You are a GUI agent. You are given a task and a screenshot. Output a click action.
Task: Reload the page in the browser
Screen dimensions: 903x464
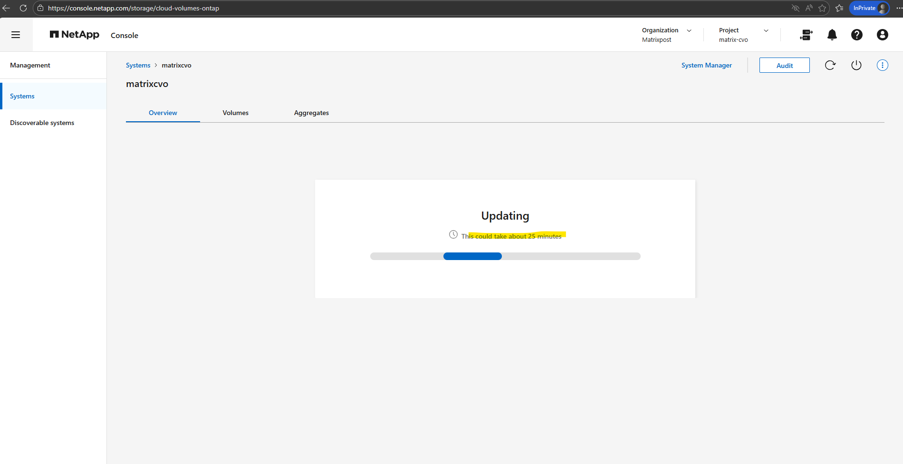[x=23, y=8]
